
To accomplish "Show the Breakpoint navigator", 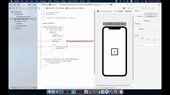I will coord(32,8).
